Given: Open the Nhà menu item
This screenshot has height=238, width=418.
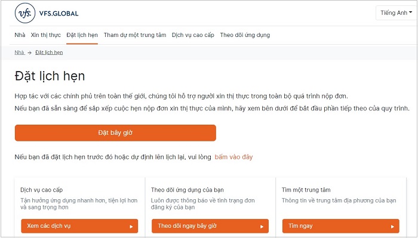Looking at the screenshot, I should [20, 35].
